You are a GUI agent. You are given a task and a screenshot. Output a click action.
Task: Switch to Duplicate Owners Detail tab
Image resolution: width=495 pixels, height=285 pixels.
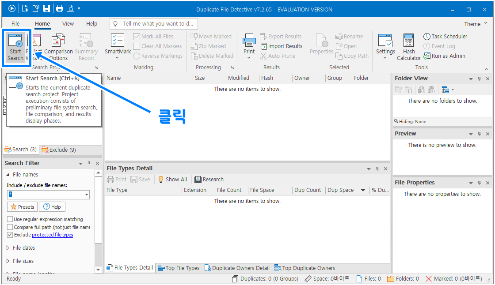pyautogui.click(x=237, y=268)
